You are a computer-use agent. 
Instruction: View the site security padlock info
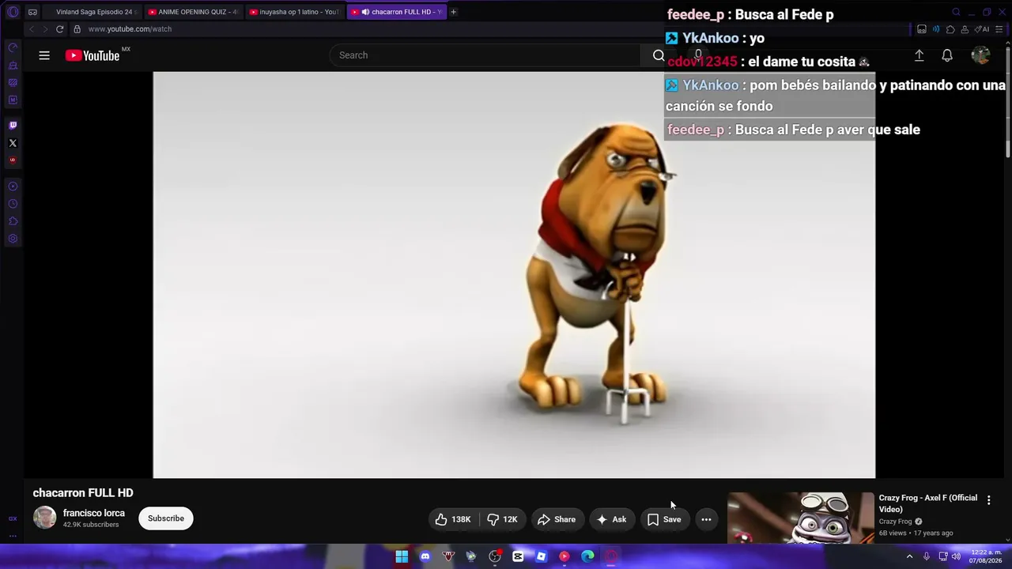(x=77, y=29)
